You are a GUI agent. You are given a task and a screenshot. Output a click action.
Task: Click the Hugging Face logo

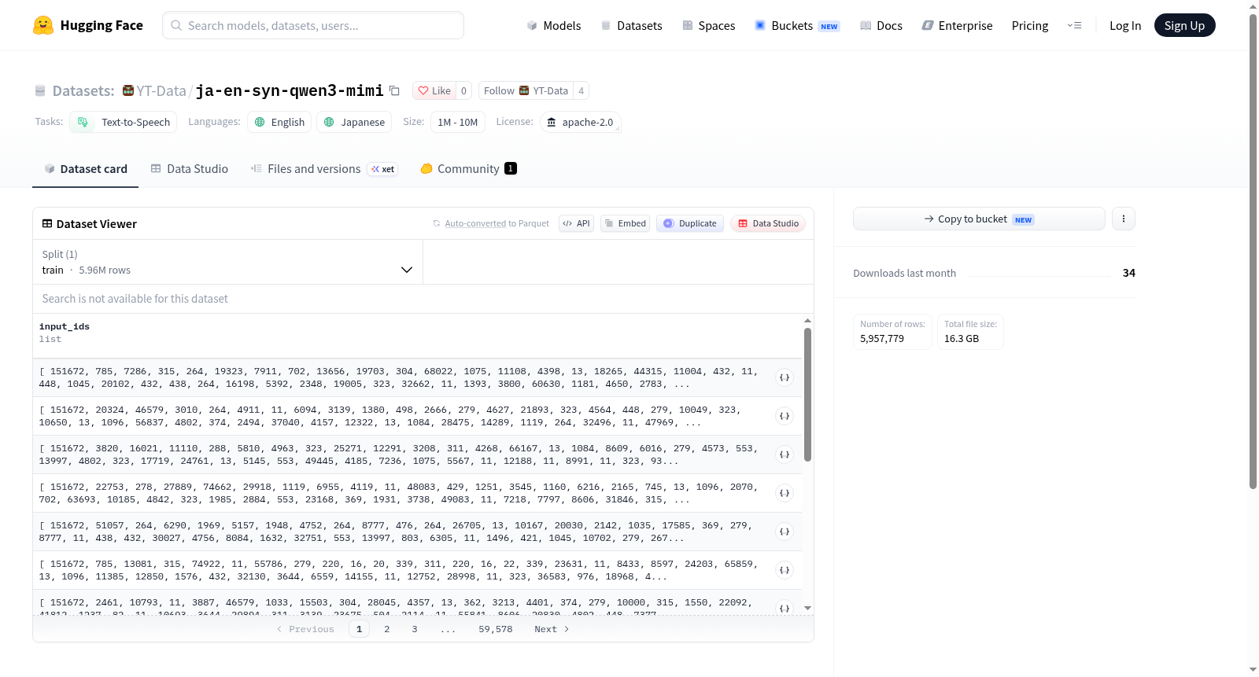click(x=87, y=25)
